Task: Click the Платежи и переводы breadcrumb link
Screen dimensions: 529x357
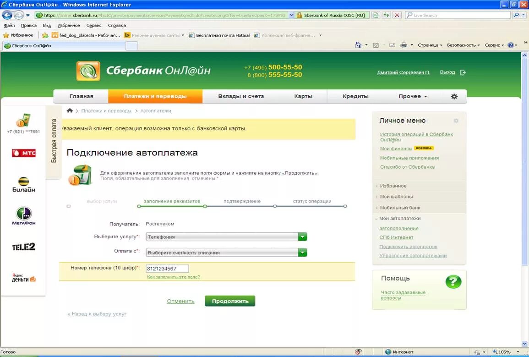Action: [x=106, y=111]
